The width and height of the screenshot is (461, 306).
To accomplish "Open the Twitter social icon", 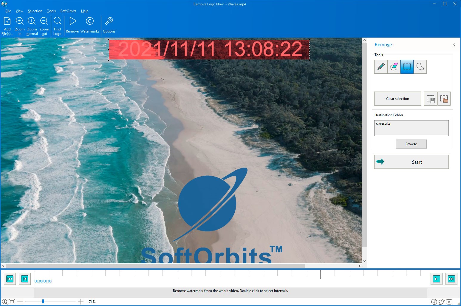I will 442,302.
